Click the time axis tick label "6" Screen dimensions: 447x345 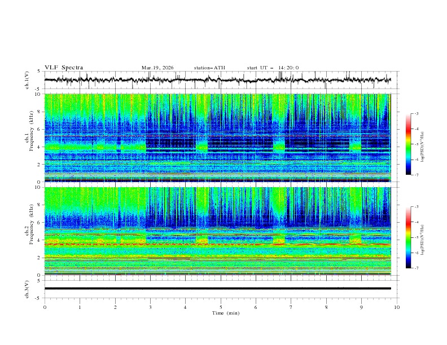click(256, 307)
